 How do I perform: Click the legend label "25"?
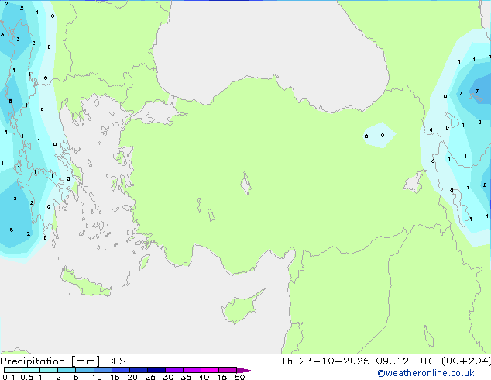(x=150, y=377)
